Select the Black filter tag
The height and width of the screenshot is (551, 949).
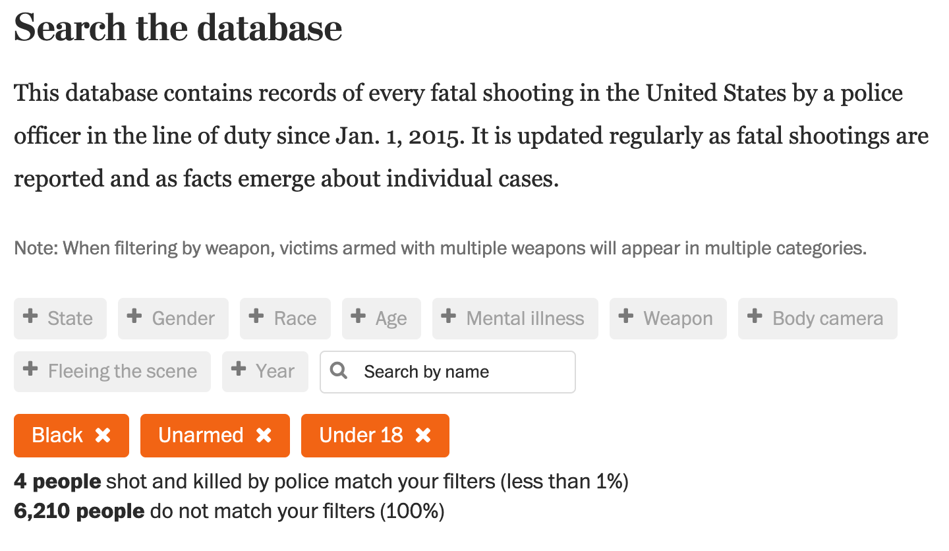pos(71,435)
